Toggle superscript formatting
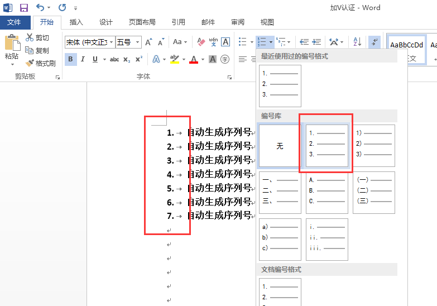 tap(139, 59)
